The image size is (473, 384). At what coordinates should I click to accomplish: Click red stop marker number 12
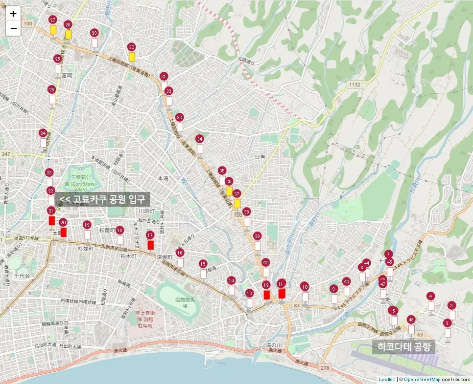coord(266,295)
